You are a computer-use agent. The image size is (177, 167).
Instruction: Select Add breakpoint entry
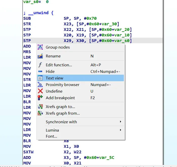click(x=81, y=98)
